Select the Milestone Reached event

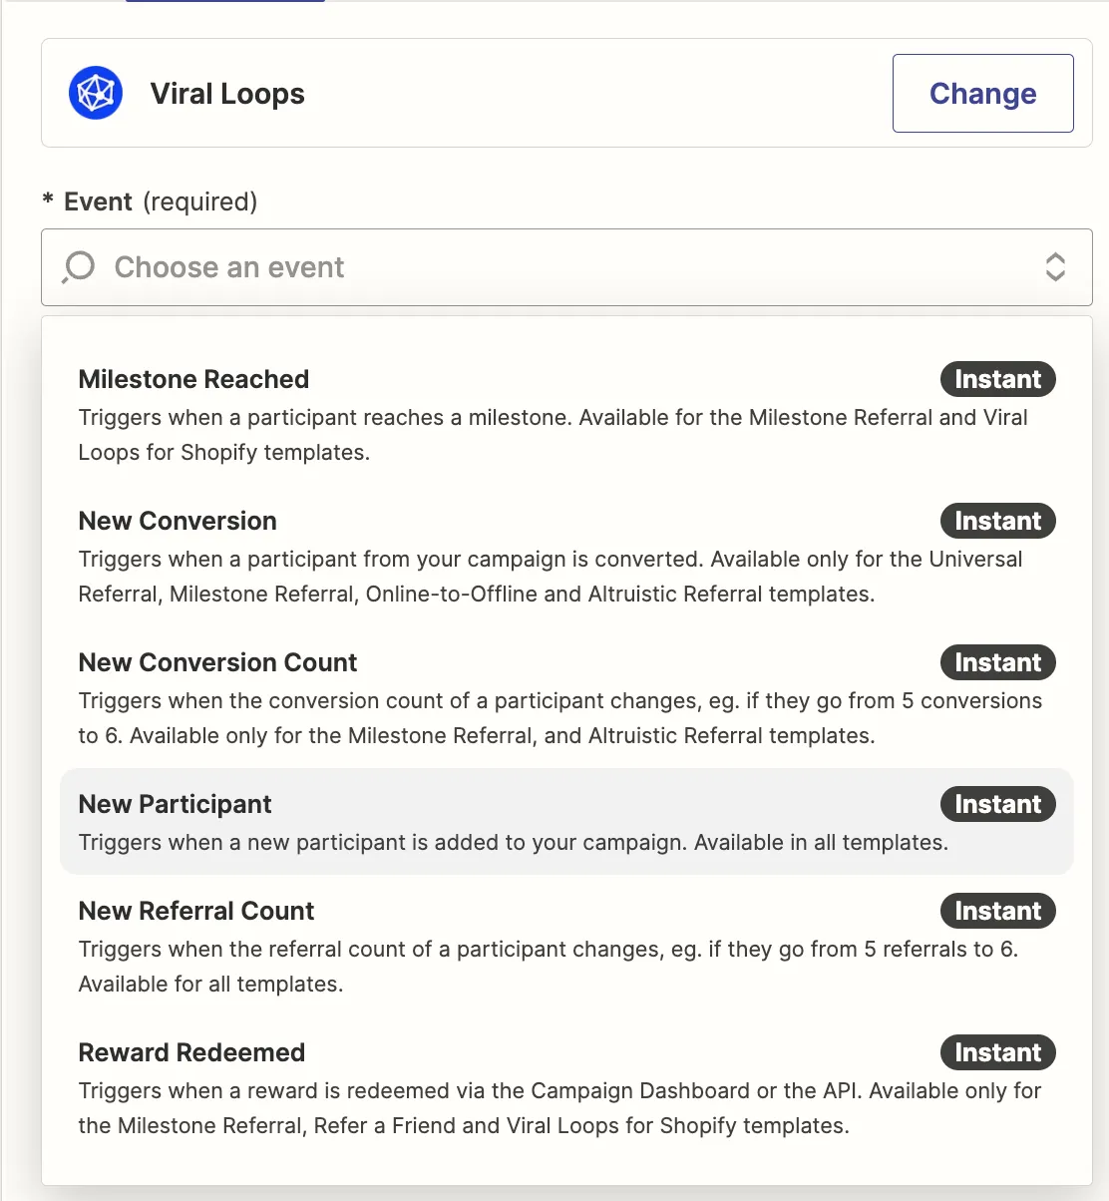[x=566, y=414]
